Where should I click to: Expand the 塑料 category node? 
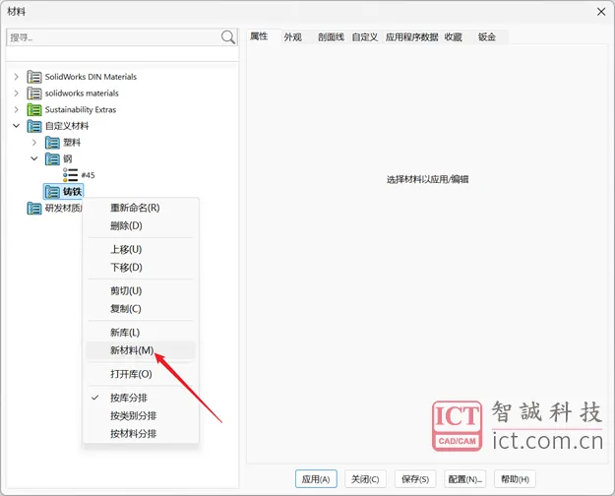point(34,143)
